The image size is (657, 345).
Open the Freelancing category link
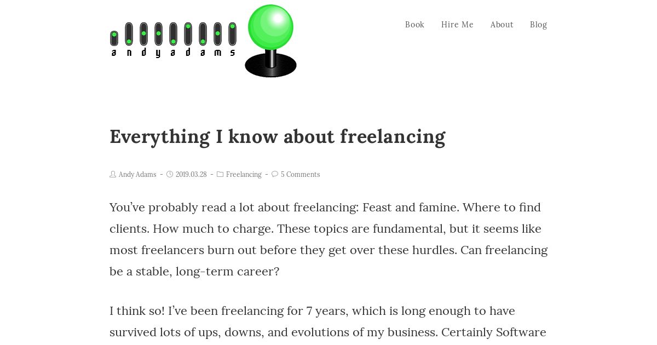[x=244, y=175]
